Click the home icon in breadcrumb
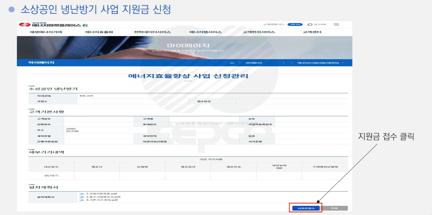 tap(232, 63)
